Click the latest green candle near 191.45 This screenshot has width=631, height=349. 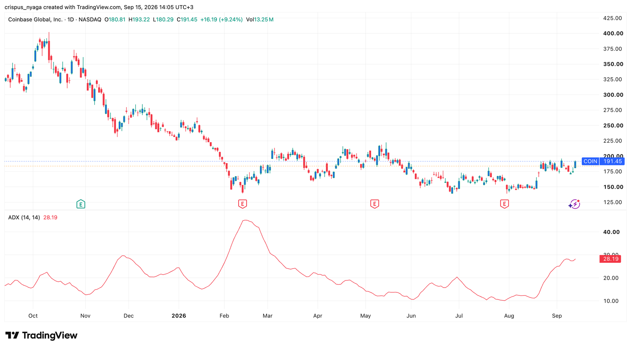(575, 164)
